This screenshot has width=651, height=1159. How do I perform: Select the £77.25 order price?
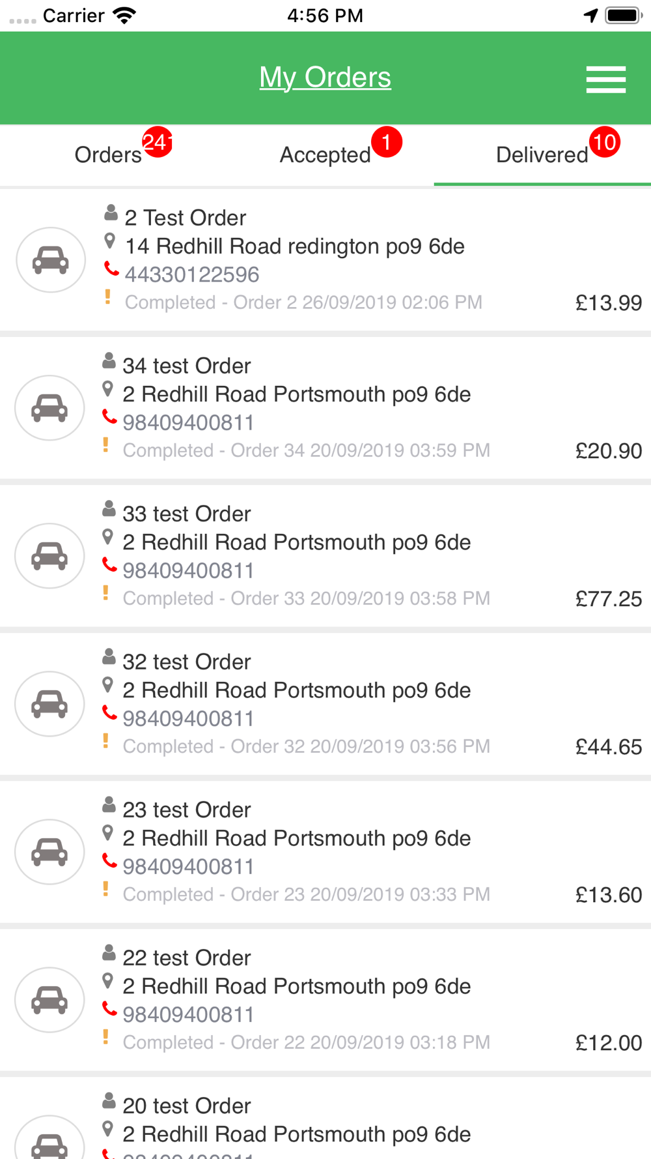point(609,598)
